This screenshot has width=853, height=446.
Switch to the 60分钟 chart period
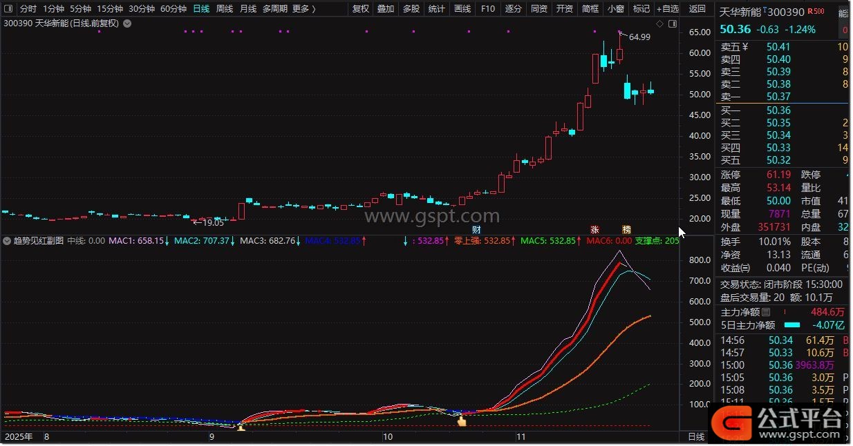tap(174, 9)
